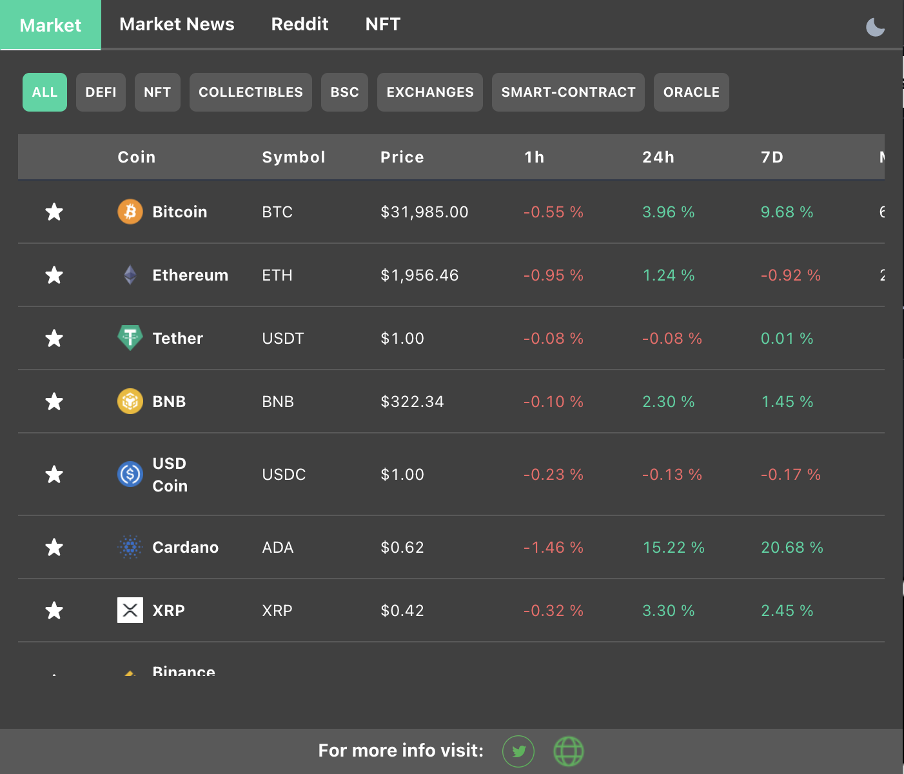Click the USD Coin name

click(170, 475)
